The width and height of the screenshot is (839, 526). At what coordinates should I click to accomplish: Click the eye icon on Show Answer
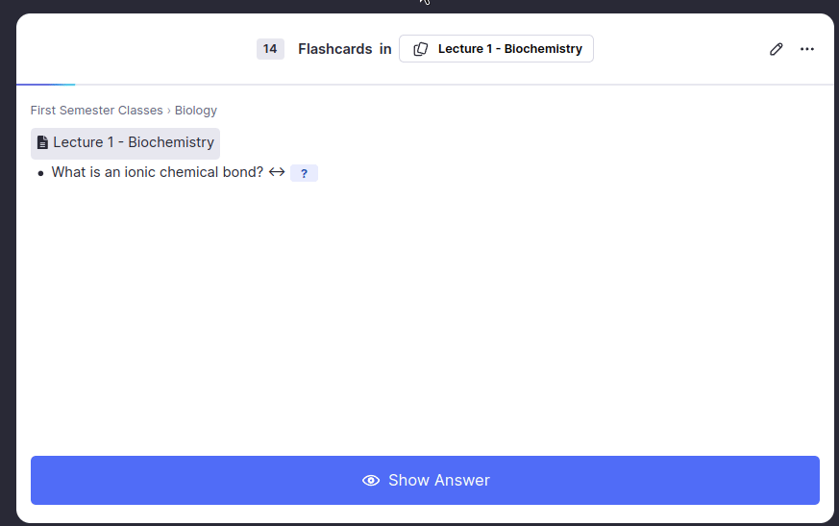(x=371, y=480)
